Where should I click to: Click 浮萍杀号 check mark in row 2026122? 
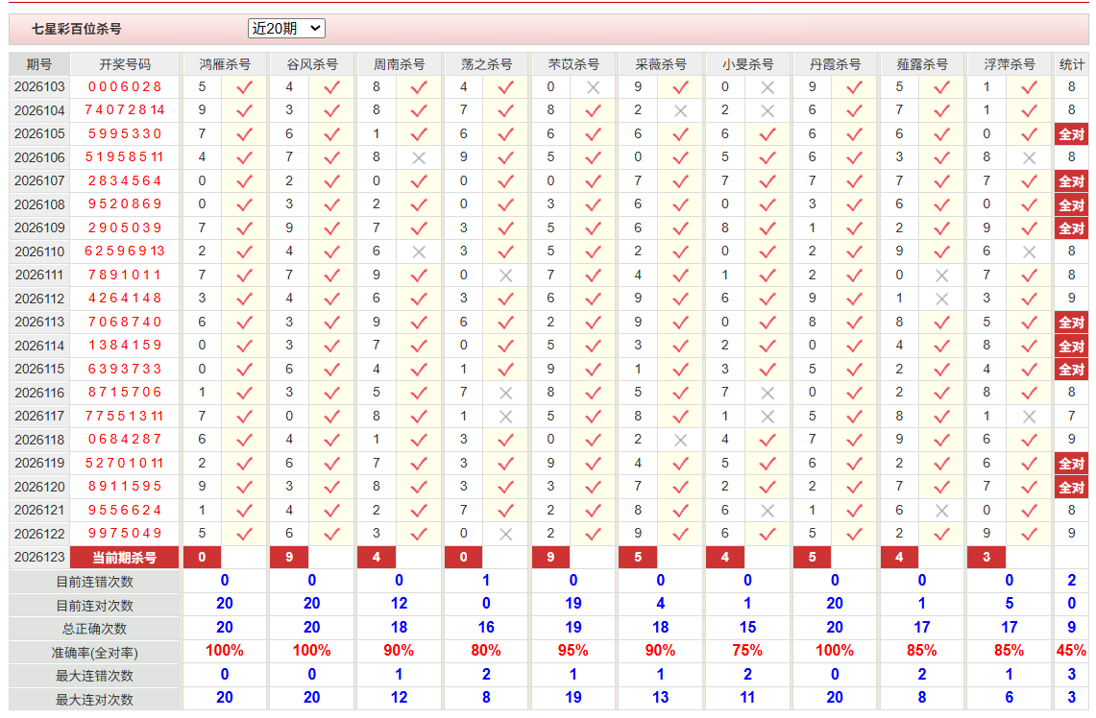(x=1029, y=535)
